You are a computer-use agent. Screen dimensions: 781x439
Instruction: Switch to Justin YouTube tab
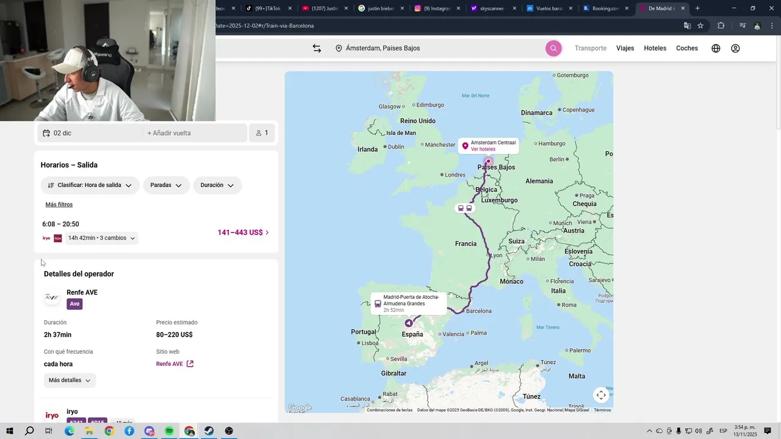(323, 9)
